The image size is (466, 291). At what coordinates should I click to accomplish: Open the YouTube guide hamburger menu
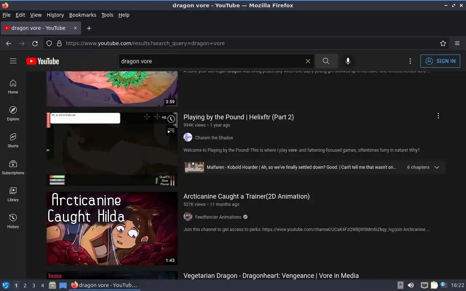tap(13, 61)
